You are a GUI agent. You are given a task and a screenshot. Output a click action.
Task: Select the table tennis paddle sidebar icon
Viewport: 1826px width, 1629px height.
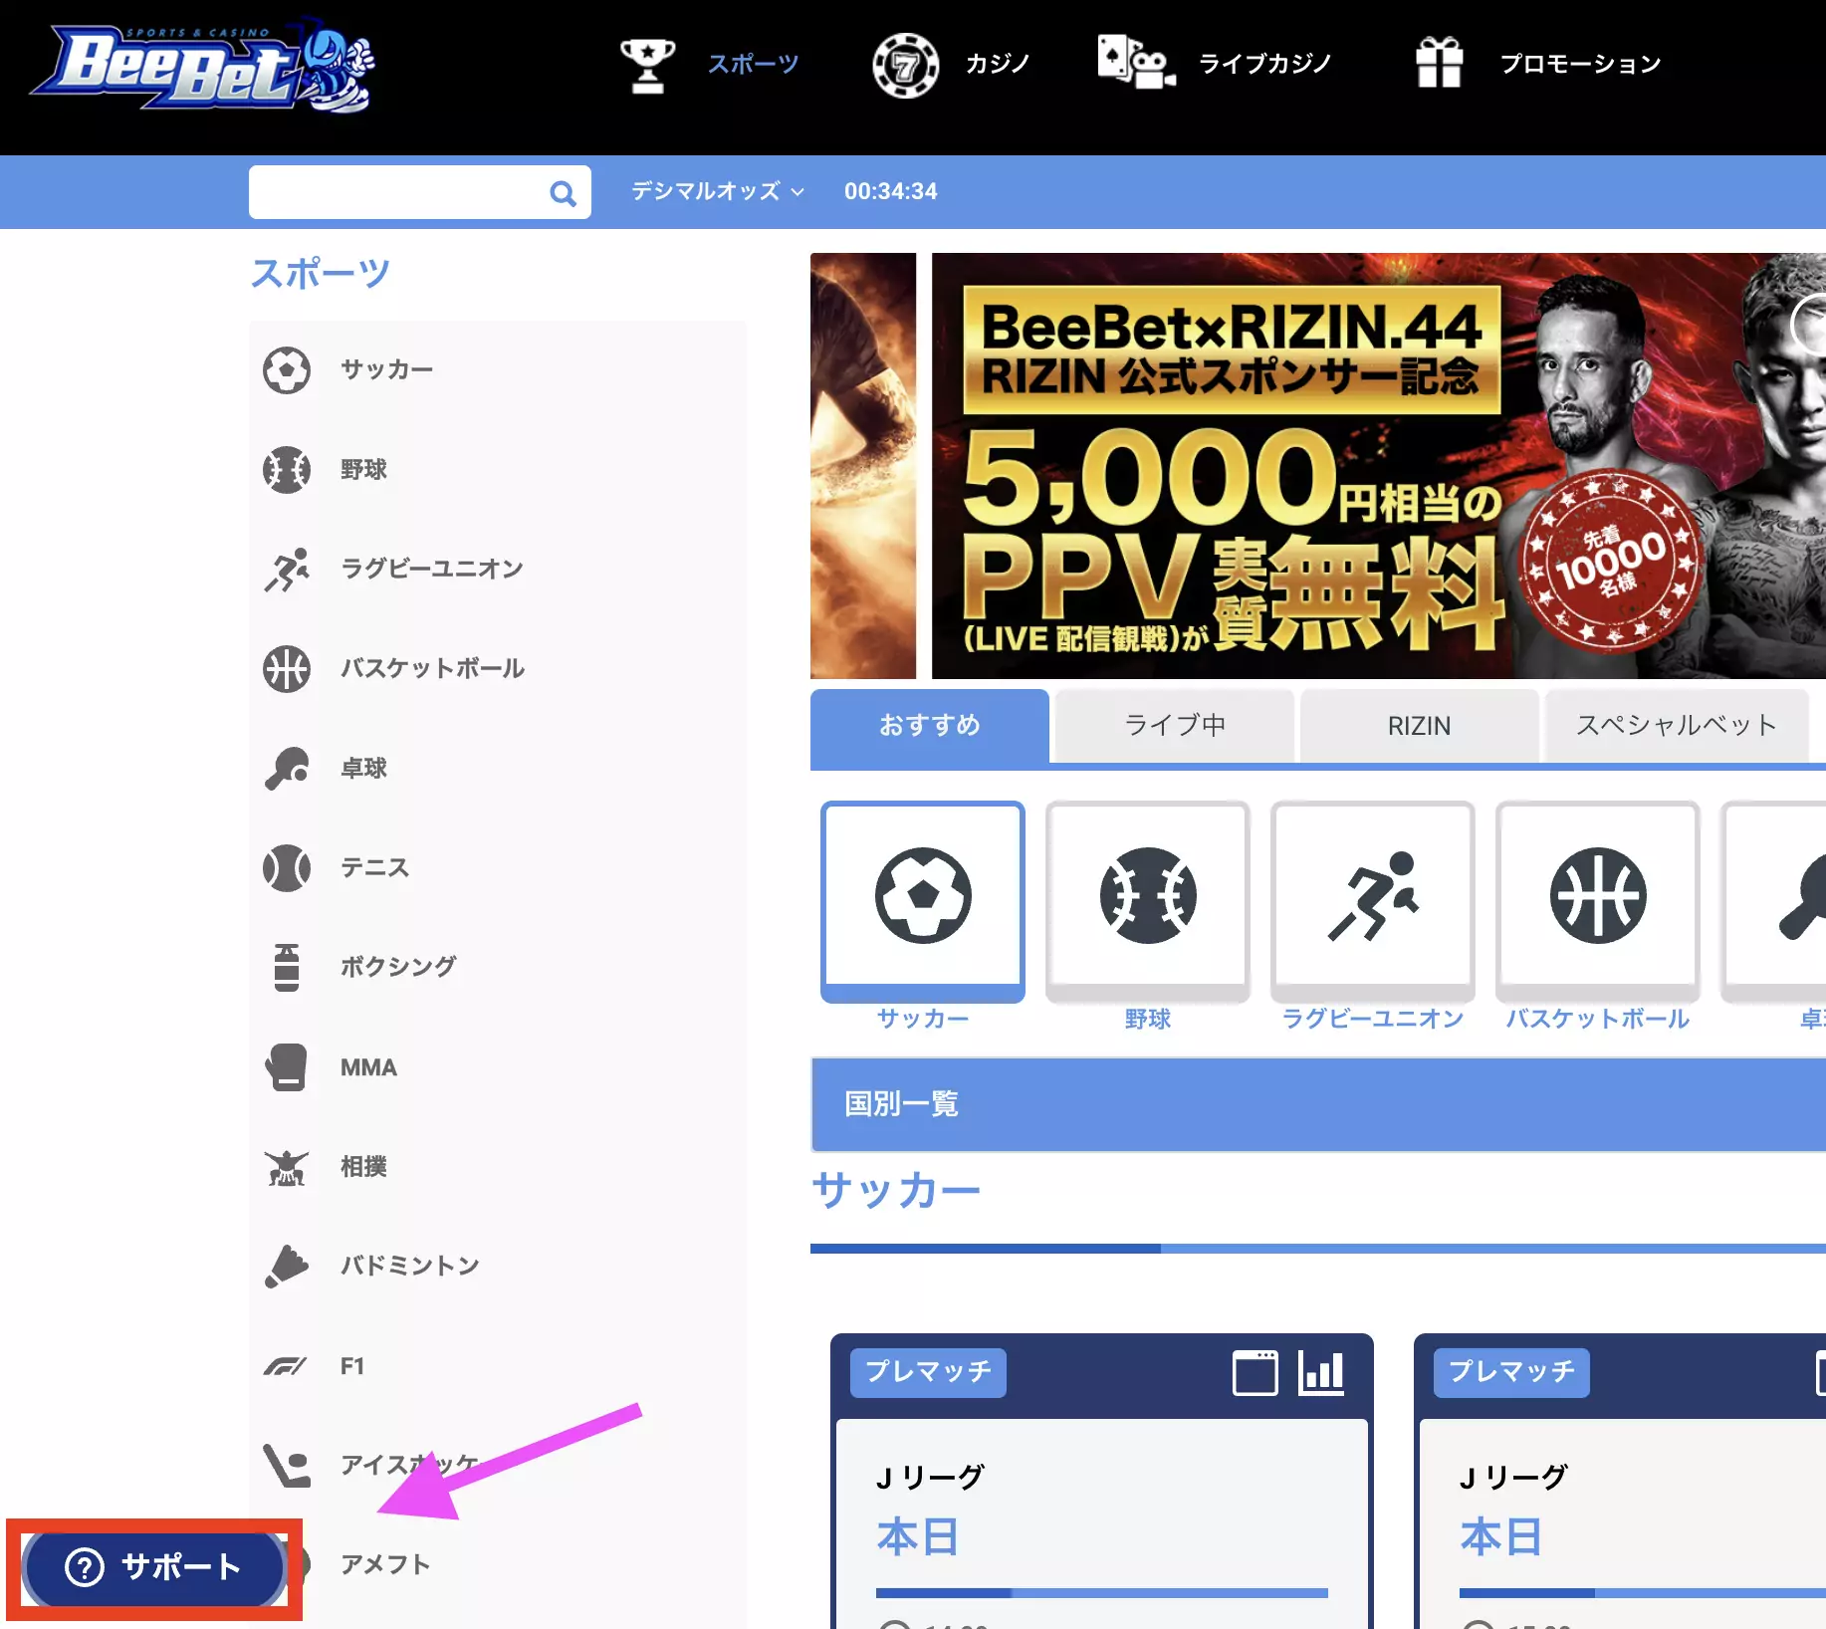coord(287,769)
